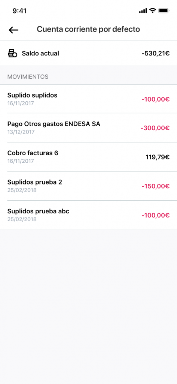The height and width of the screenshot is (384, 177).
Task: Tap the coins icon beside Saldo actual
Action: pyautogui.click(x=13, y=53)
